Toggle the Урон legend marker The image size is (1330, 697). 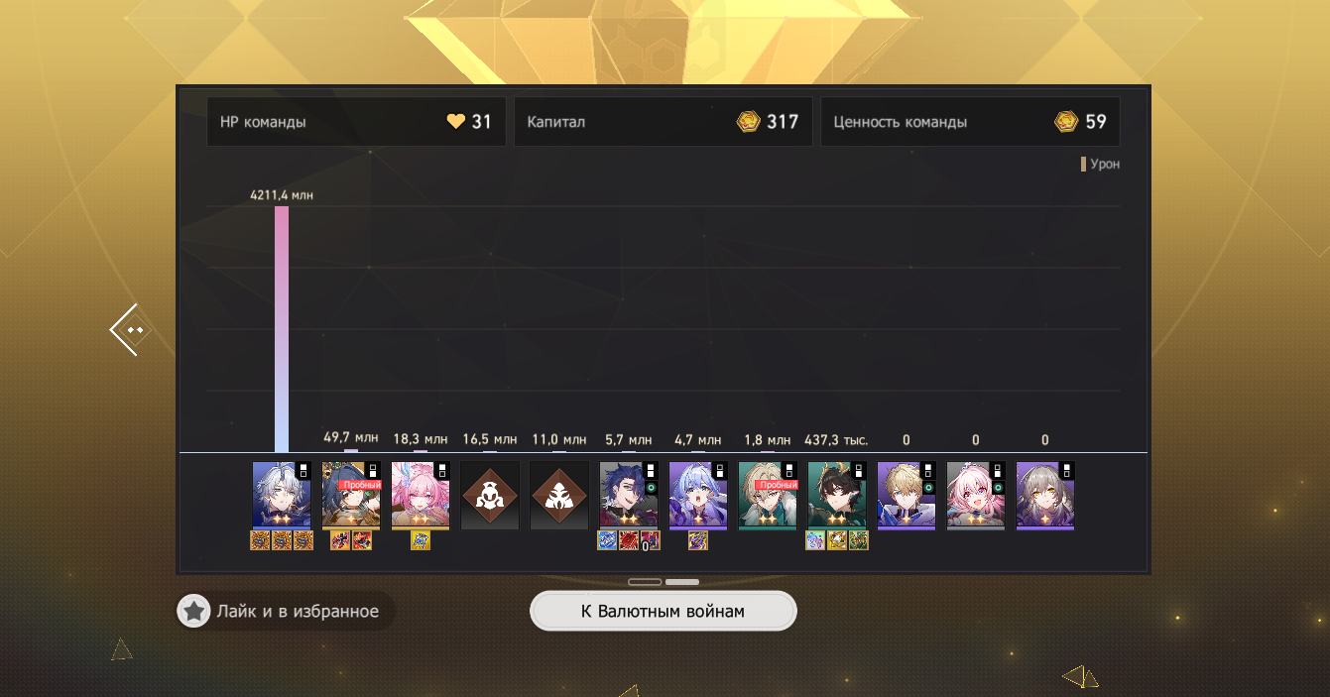[1084, 165]
